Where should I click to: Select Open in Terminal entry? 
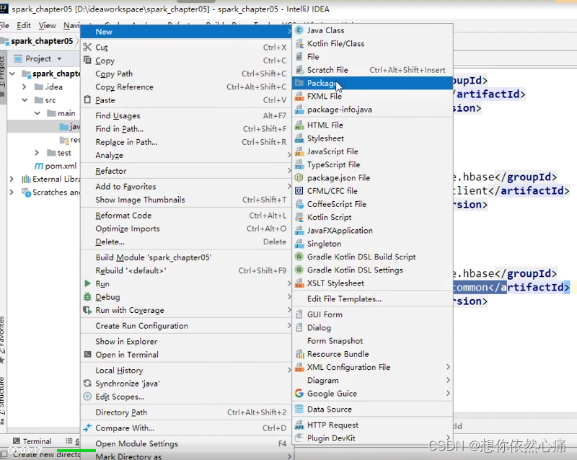tap(185, 355)
